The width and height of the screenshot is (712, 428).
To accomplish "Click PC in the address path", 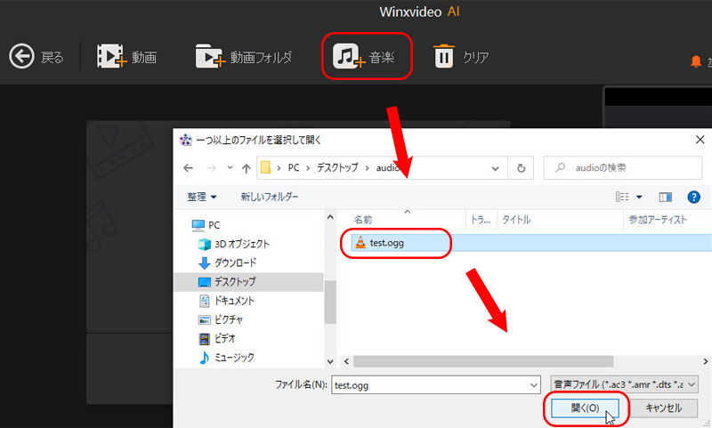I will point(294,168).
